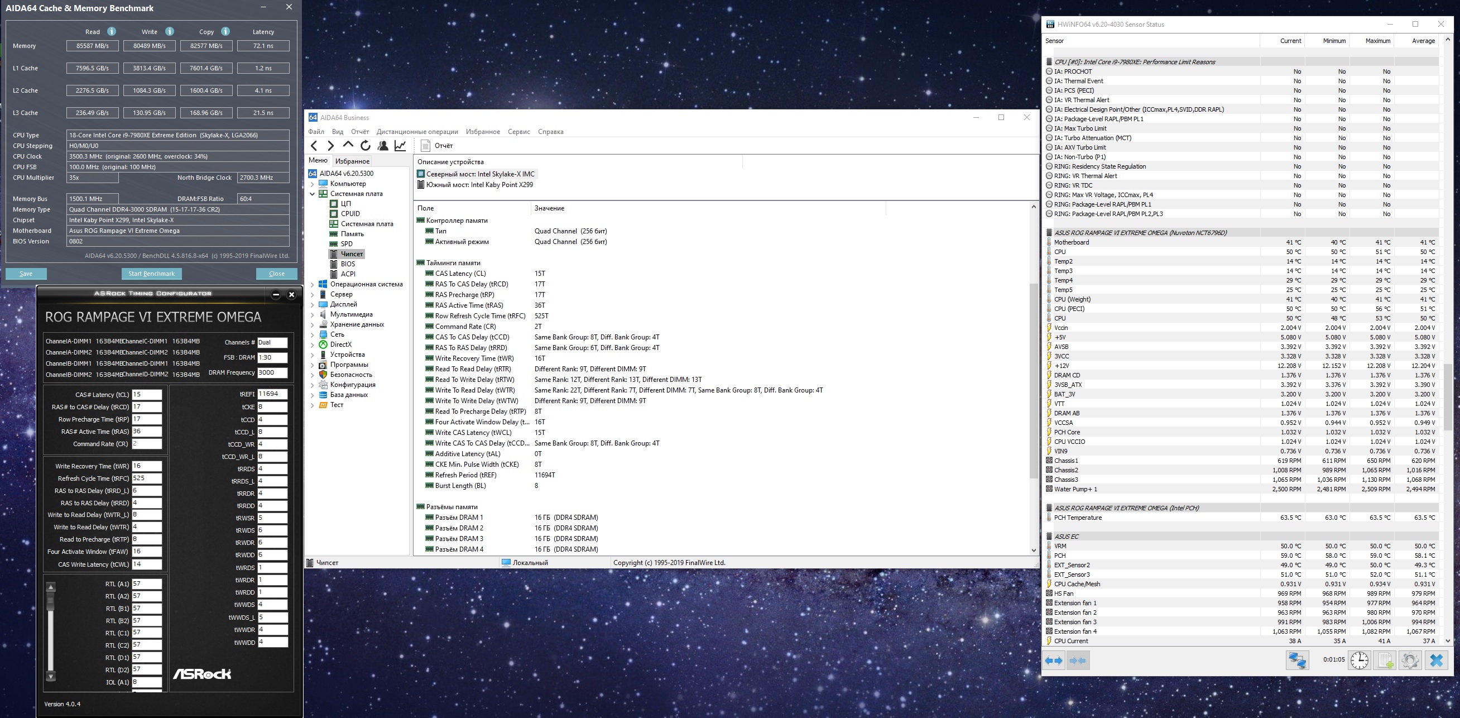Expand the Компьютер tree node
This screenshot has height=718, width=1460.
tap(313, 184)
